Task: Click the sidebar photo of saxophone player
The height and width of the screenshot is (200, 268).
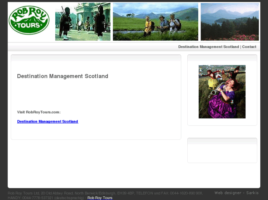Action: (222, 92)
